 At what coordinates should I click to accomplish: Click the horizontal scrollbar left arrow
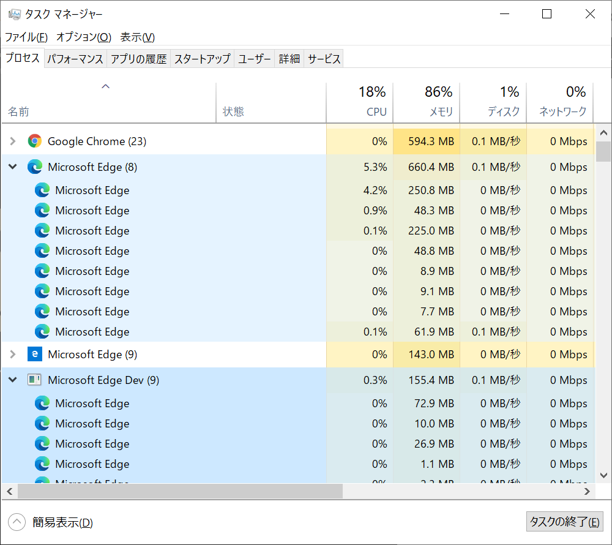(10, 491)
